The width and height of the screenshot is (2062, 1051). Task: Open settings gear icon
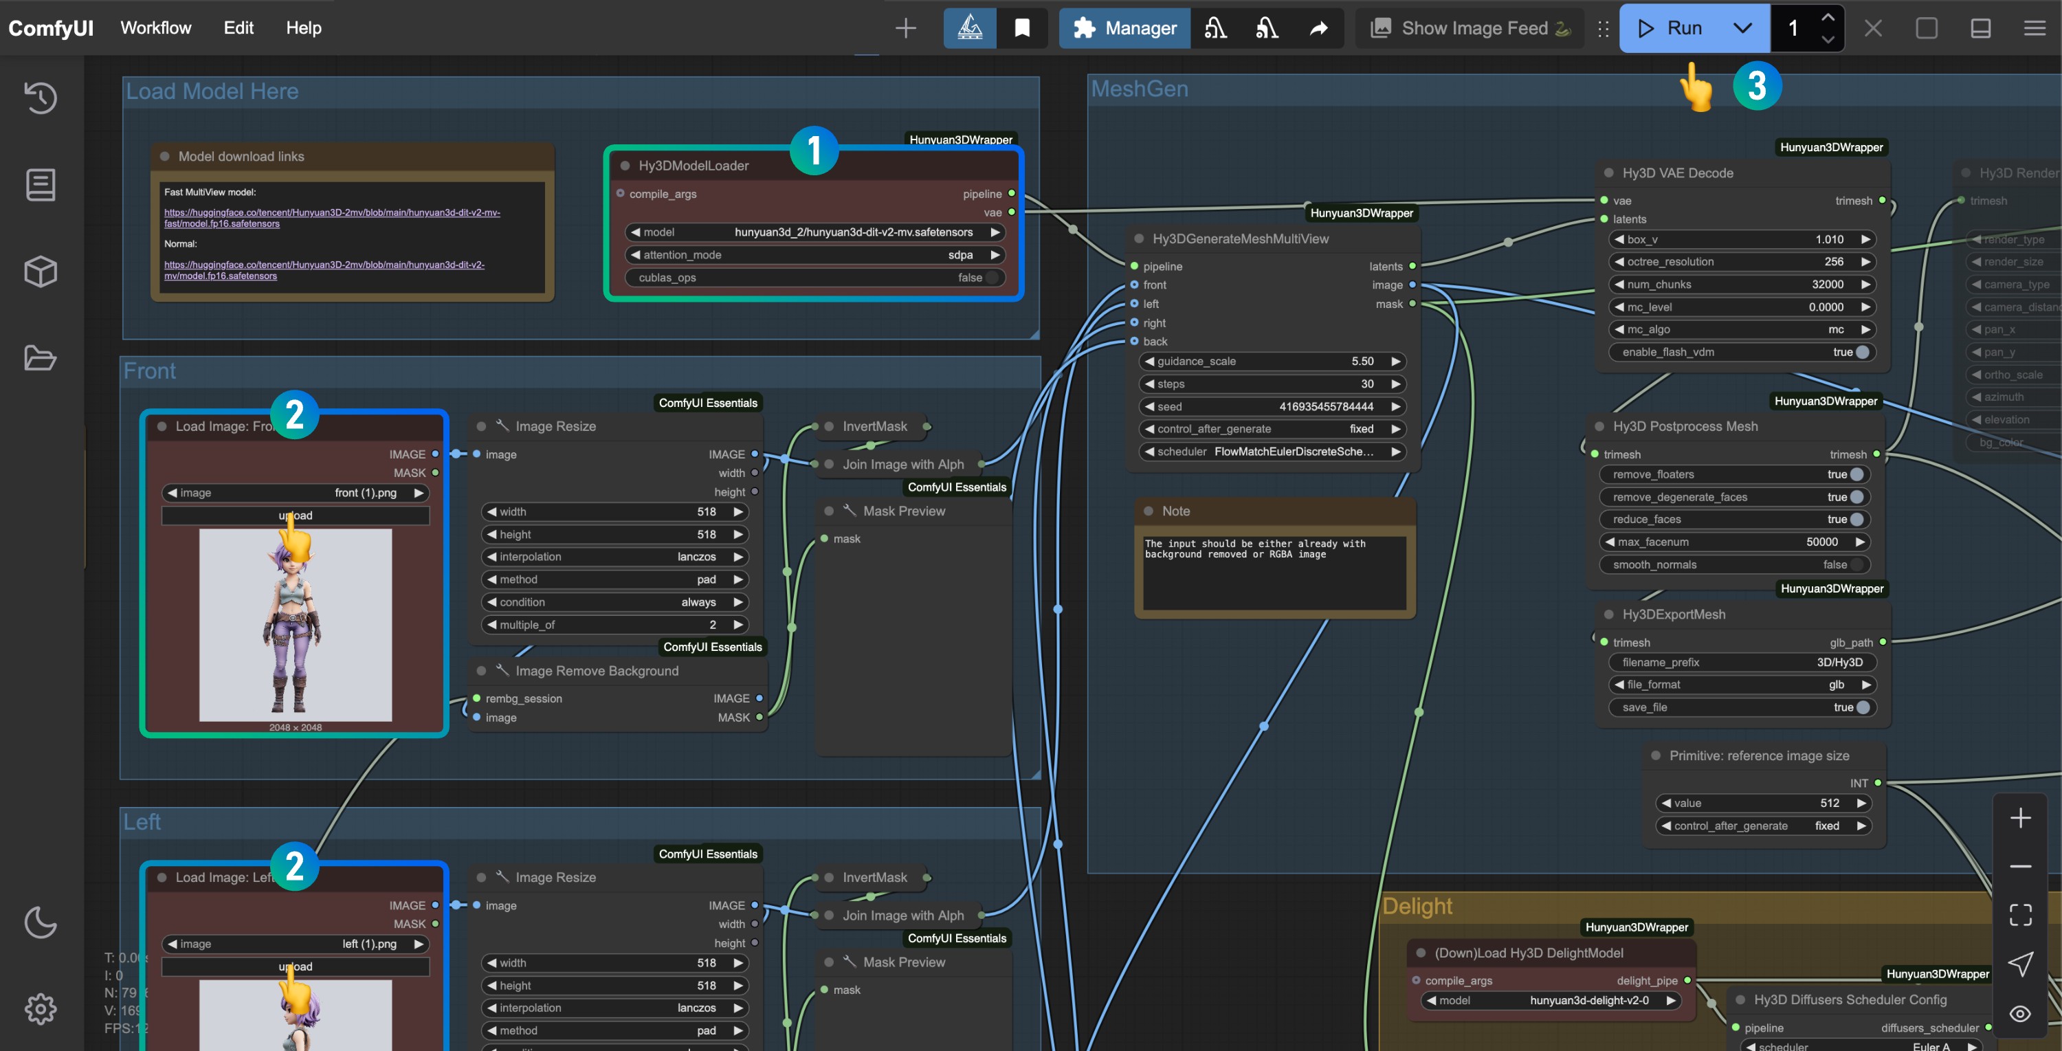(40, 1008)
